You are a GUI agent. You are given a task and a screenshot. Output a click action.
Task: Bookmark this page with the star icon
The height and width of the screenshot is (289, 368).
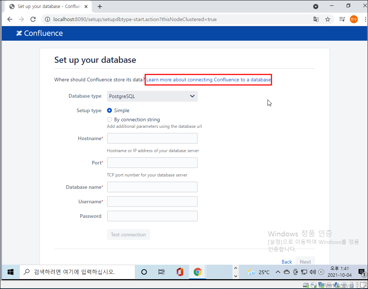328,19
